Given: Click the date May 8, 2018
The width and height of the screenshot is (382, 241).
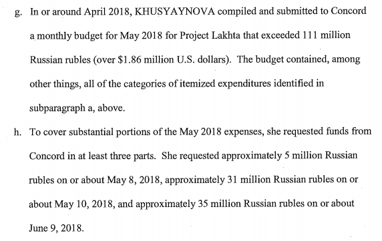Looking at the screenshot, I should point(134,180).
